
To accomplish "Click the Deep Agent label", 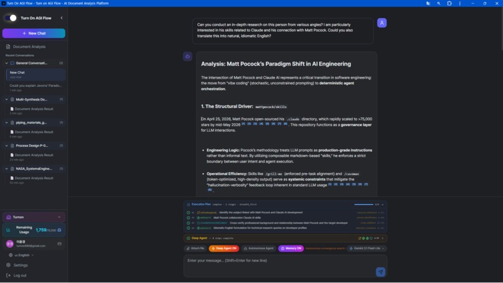I will pos(199,239).
